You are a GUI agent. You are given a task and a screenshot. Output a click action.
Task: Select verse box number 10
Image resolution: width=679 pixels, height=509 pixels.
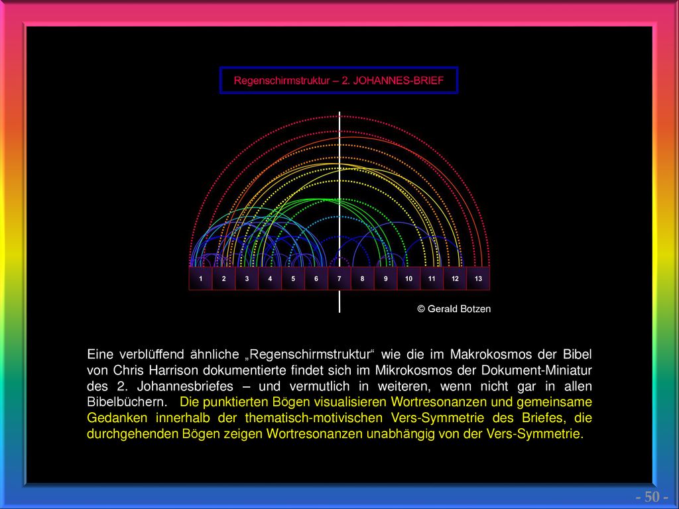pyautogui.click(x=408, y=278)
